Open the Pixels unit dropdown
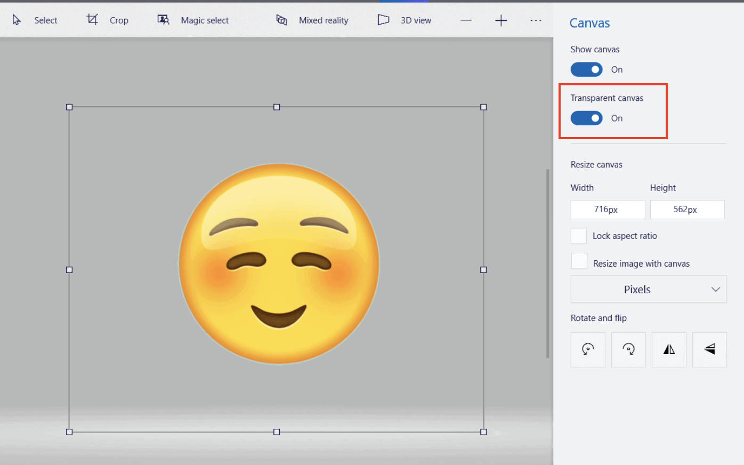Image resolution: width=744 pixels, height=465 pixels. click(649, 289)
